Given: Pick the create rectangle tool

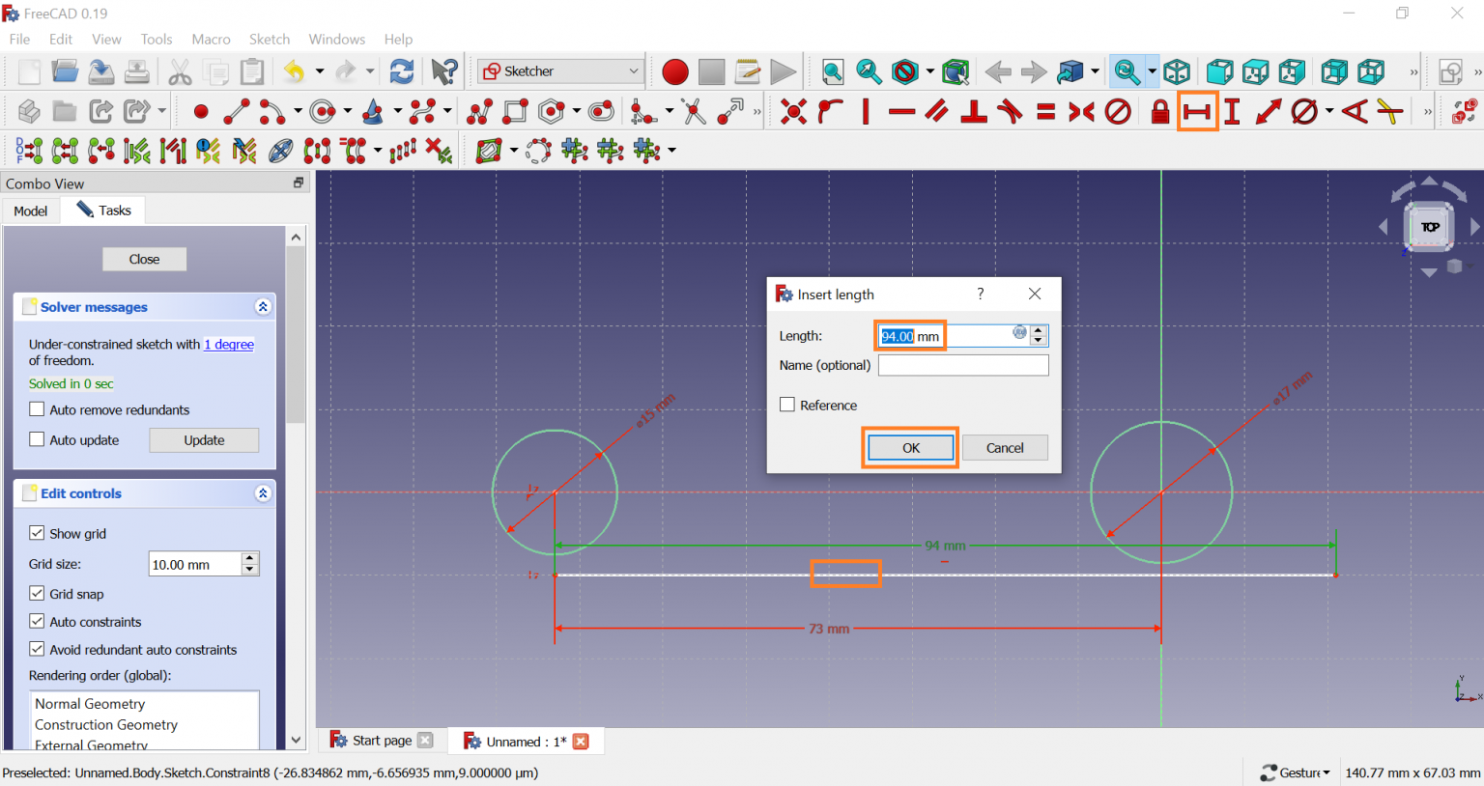Looking at the screenshot, I should coord(516,112).
